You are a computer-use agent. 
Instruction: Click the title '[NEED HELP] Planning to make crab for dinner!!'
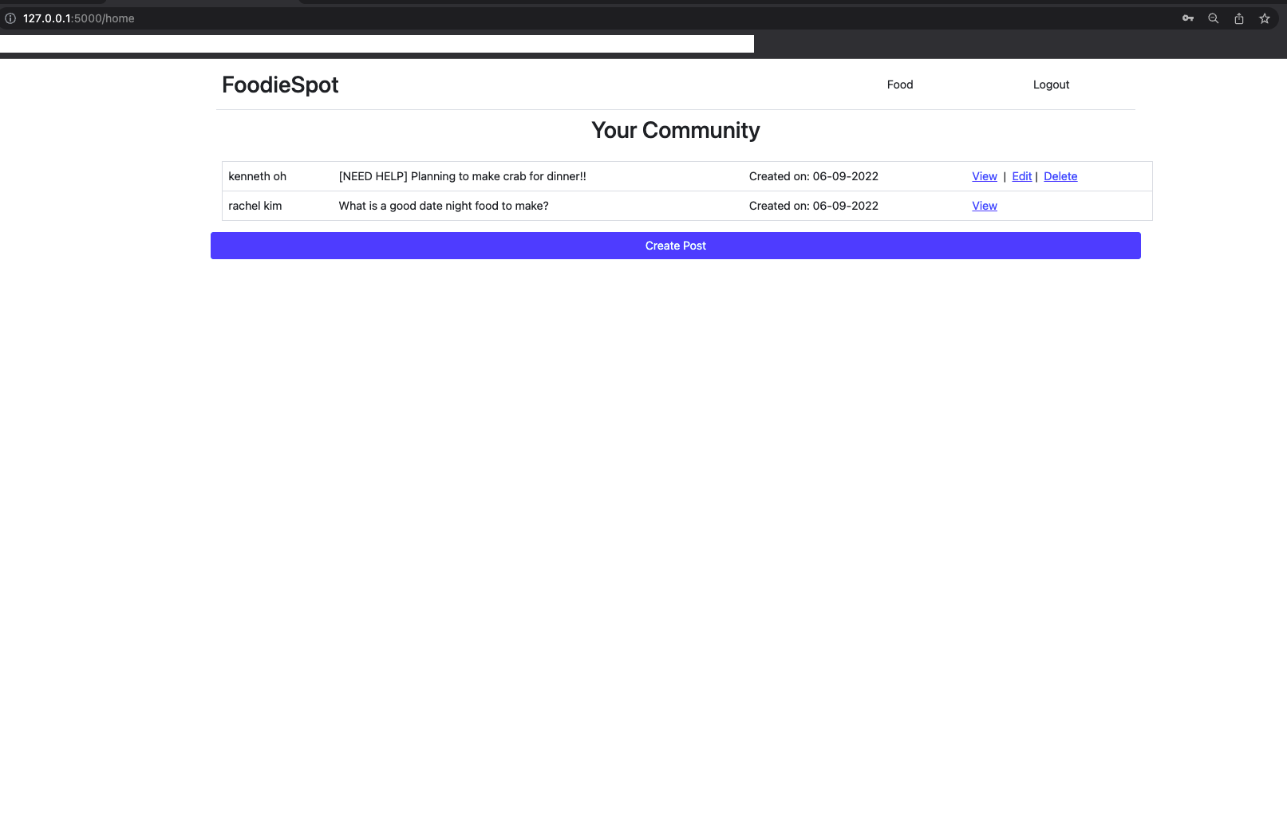pos(463,176)
